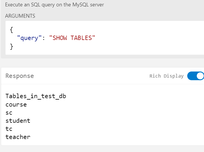Toggle the Rich Display switch off

click(x=196, y=76)
